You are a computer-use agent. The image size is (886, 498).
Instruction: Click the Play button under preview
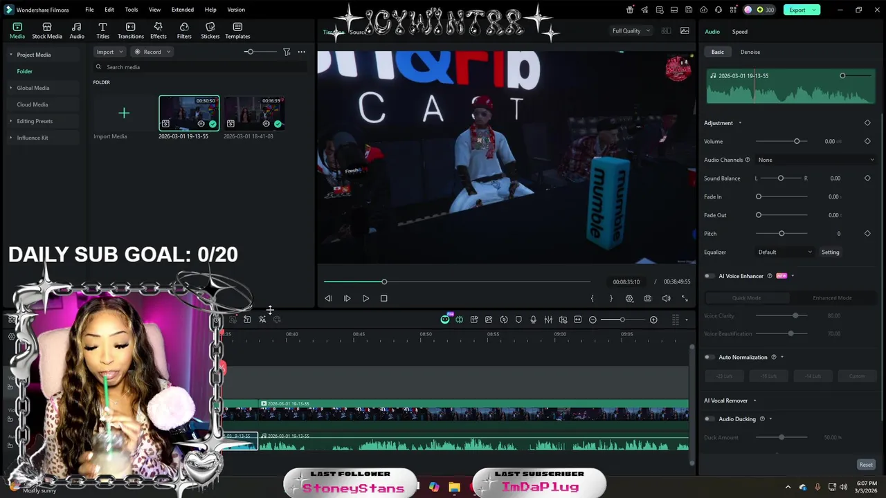(365, 298)
